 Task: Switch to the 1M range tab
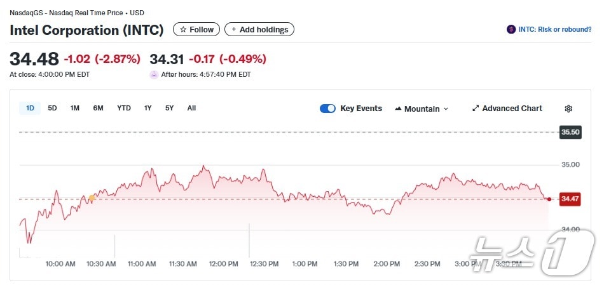75,108
